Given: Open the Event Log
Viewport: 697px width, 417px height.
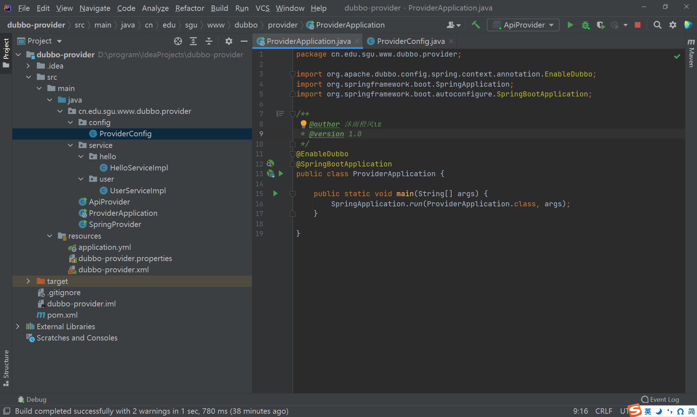Looking at the screenshot, I should tap(660, 399).
